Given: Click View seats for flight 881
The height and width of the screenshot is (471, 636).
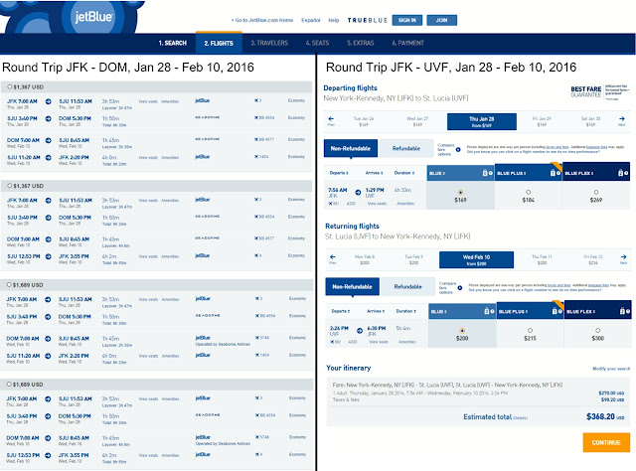Looking at the screenshot, I should tap(377, 204).
